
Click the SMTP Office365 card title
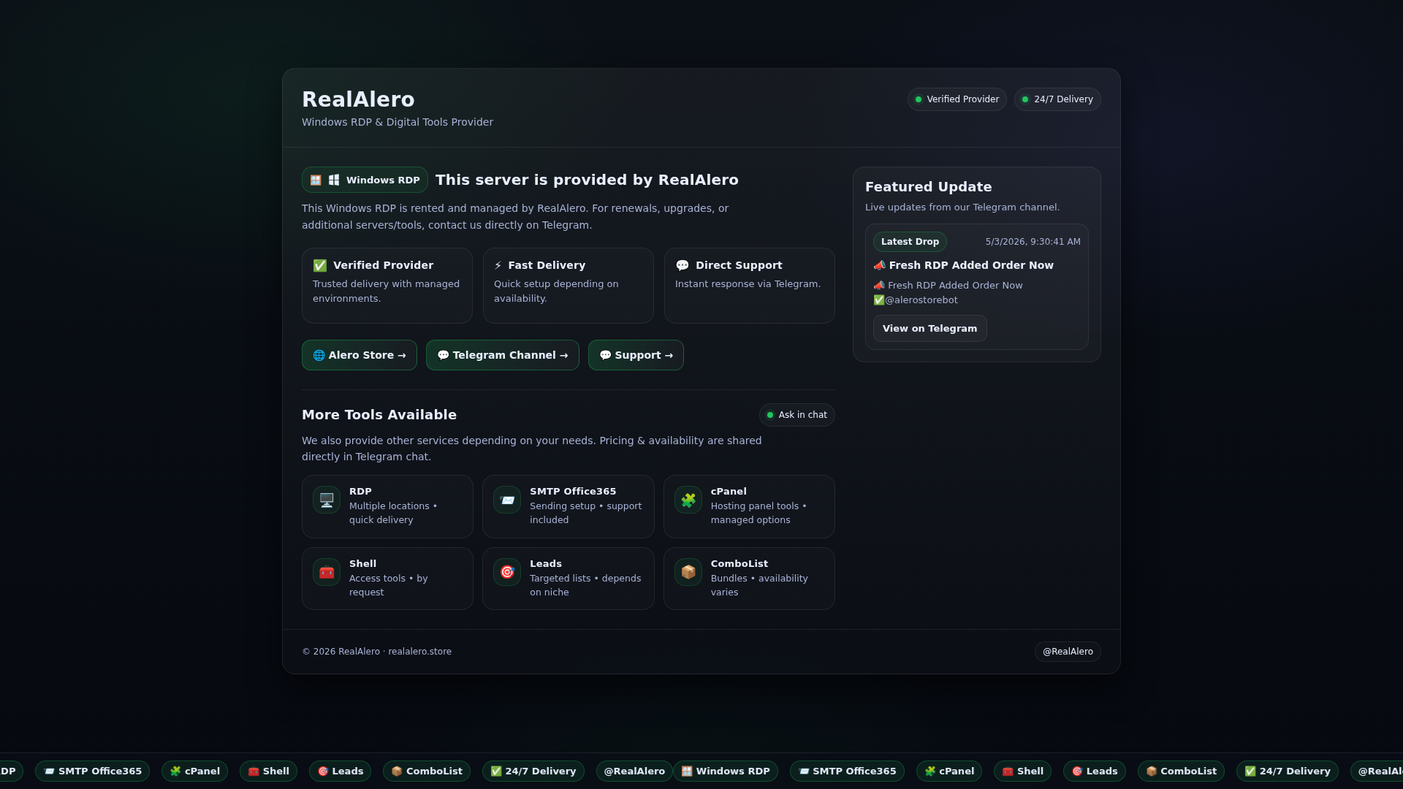573,492
